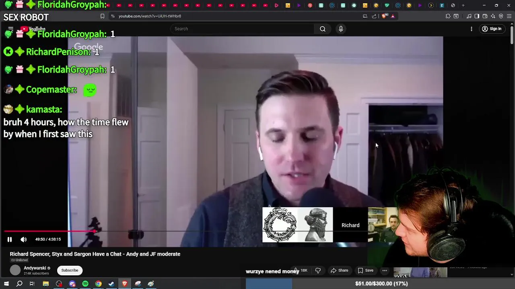Open the Brave VPN shield icon
This screenshot has width=515, height=289.
coord(501,16)
